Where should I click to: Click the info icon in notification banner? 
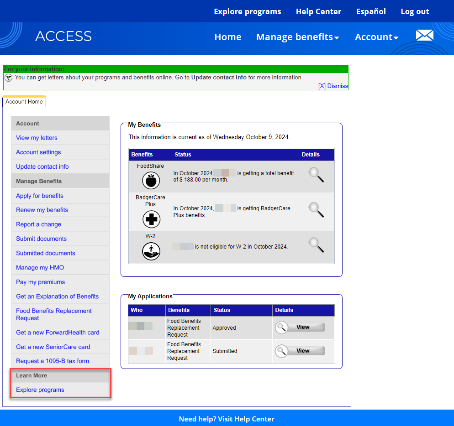click(x=8, y=78)
